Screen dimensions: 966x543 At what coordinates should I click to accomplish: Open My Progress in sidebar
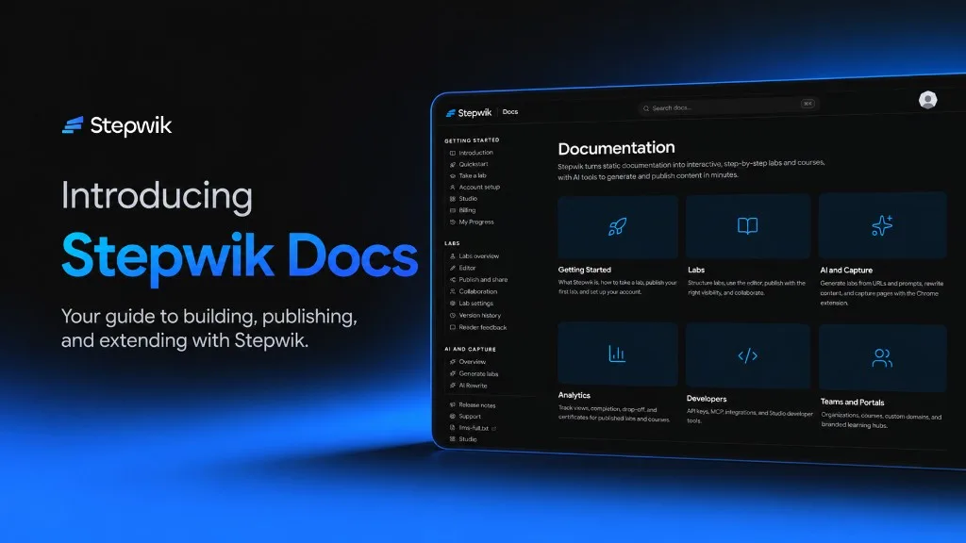[476, 222]
